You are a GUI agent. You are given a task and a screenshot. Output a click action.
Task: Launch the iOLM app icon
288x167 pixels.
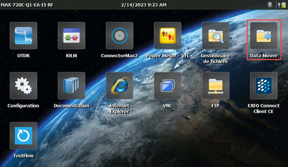[x=72, y=36]
